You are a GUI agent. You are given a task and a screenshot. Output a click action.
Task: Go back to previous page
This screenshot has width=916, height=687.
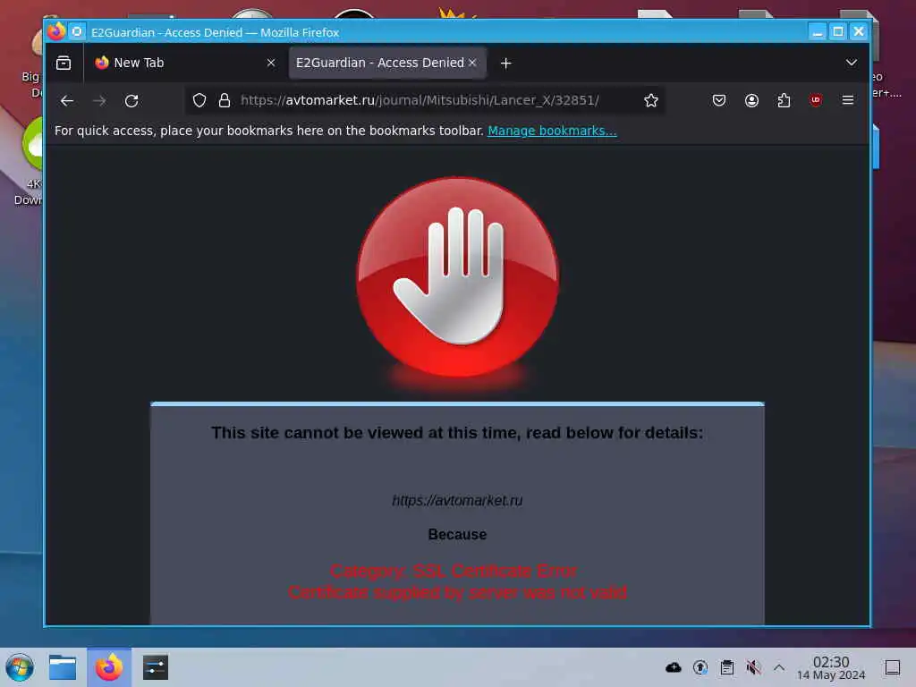(66, 100)
